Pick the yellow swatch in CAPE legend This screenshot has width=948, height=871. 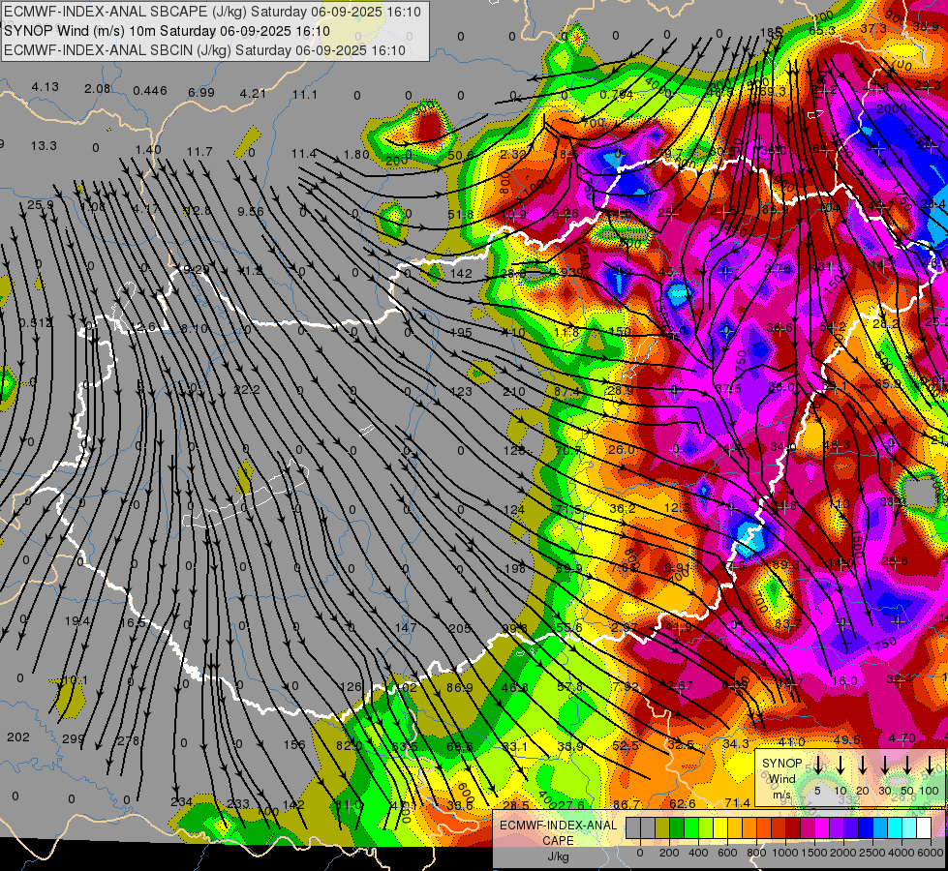[x=720, y=828]
